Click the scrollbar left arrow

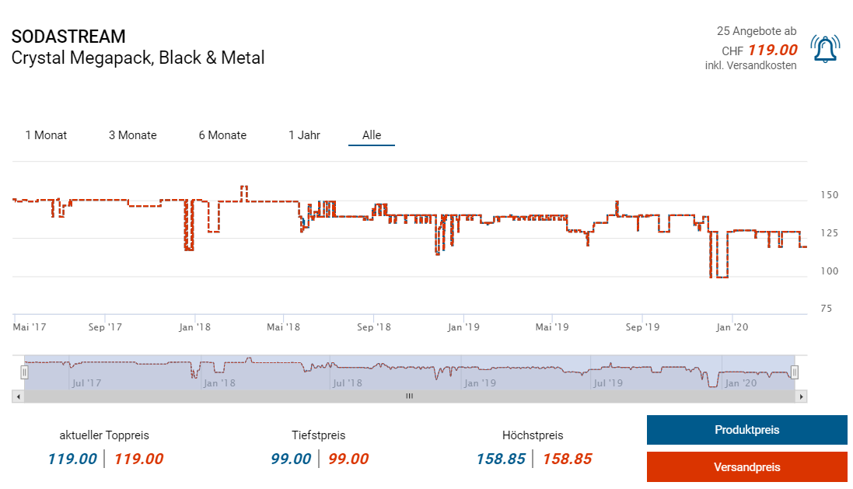(17, 396)
